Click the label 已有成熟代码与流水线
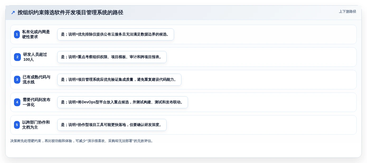This screenshot has width=367, height=163. coord(36,80)
